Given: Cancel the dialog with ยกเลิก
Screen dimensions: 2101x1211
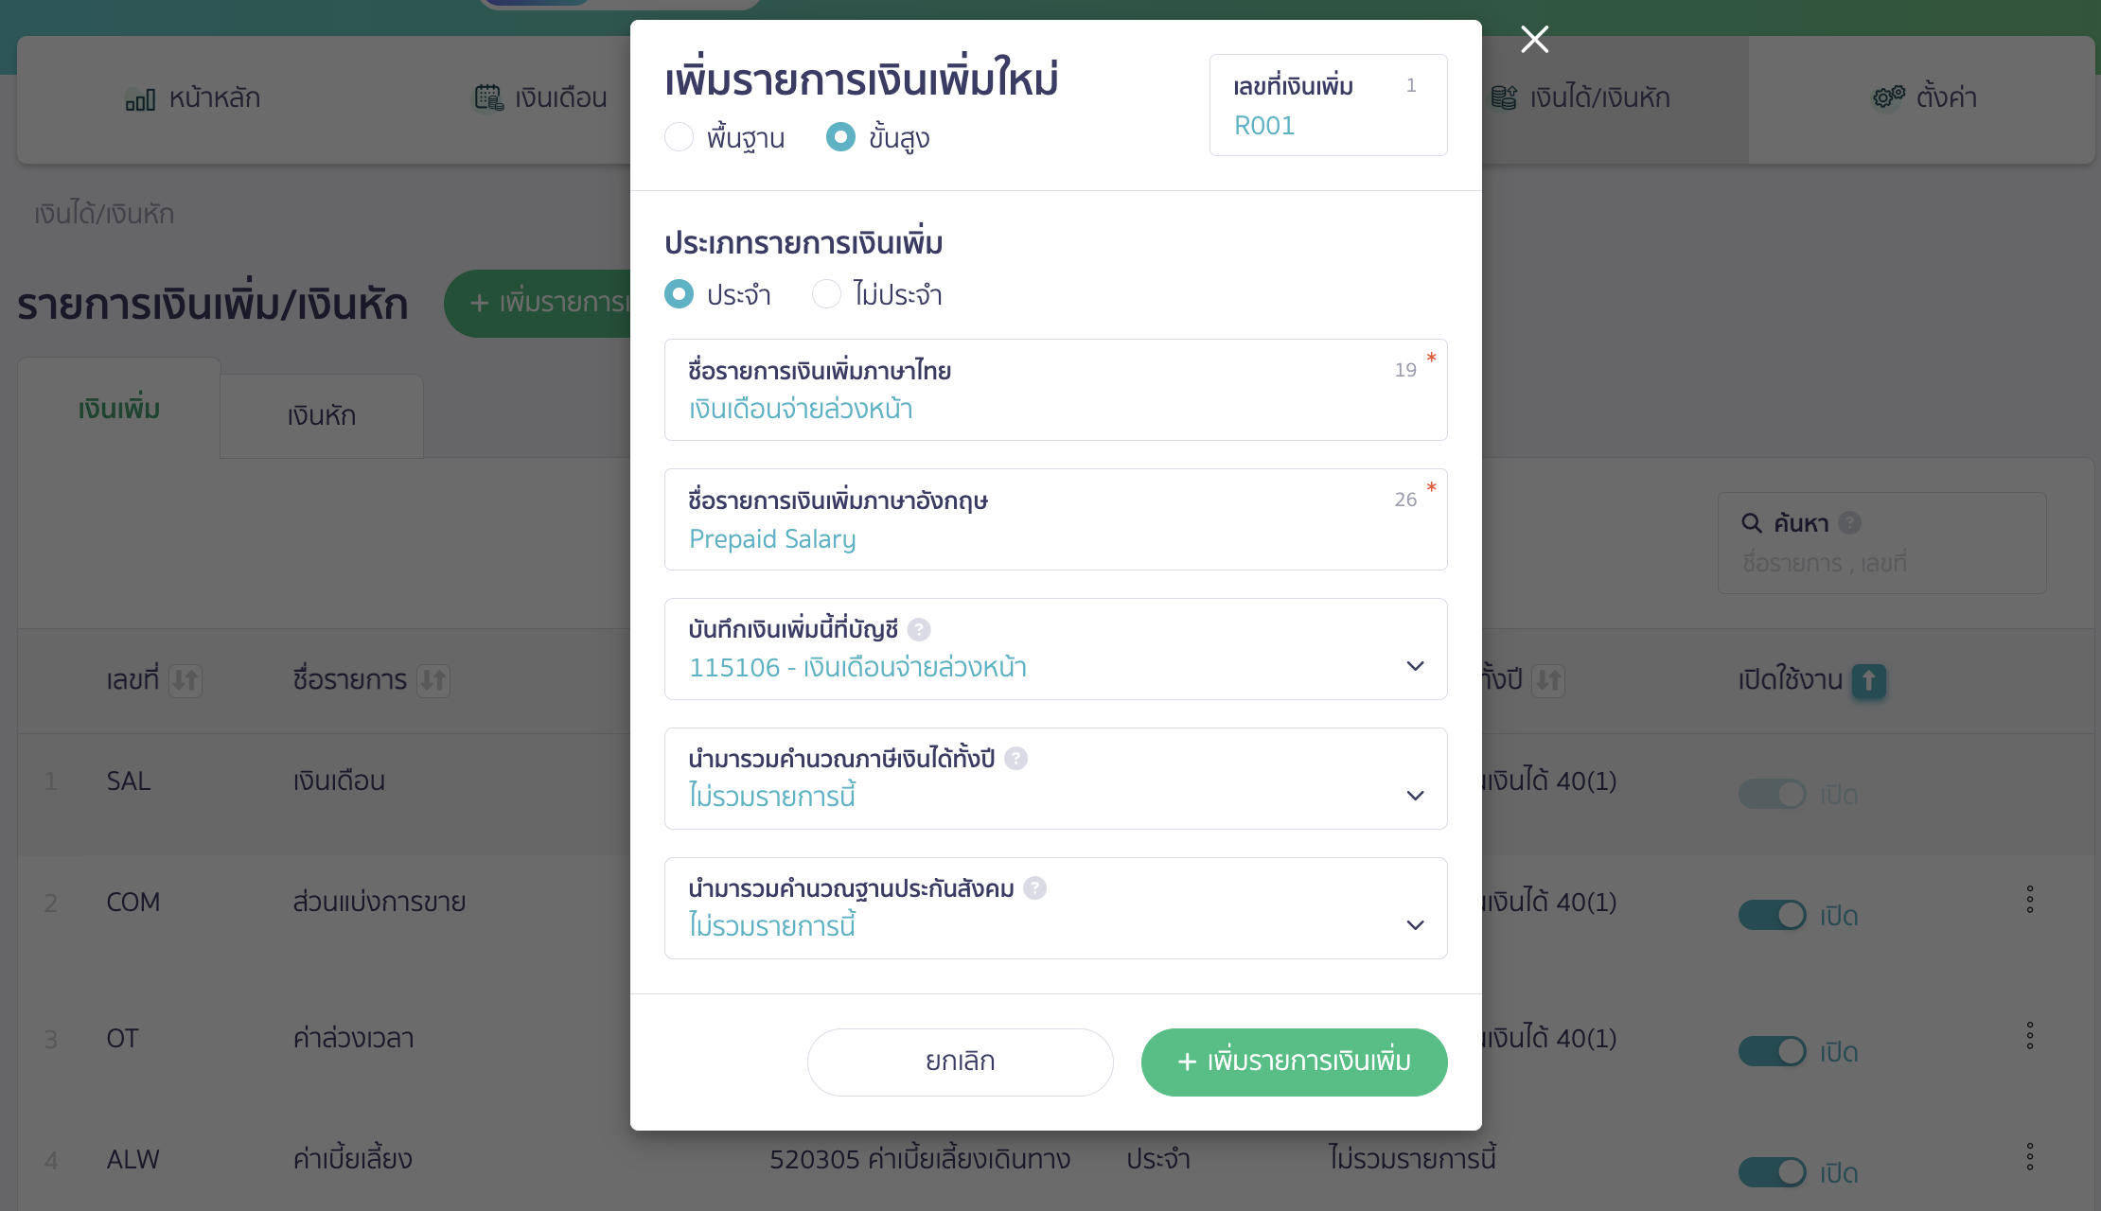Looking at the screenshot, I should click(x=959, y=1062).
